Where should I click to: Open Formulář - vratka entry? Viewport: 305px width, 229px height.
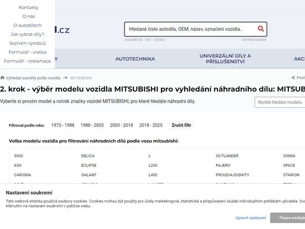pos(27,52)
